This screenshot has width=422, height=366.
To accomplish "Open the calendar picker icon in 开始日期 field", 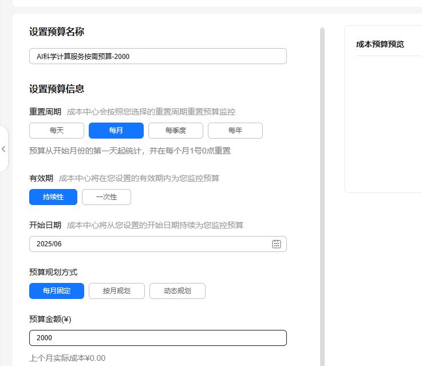I will click(277, 244).
